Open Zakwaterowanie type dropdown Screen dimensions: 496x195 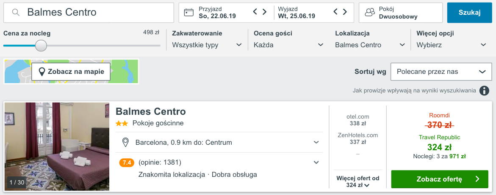coord(207,45)
